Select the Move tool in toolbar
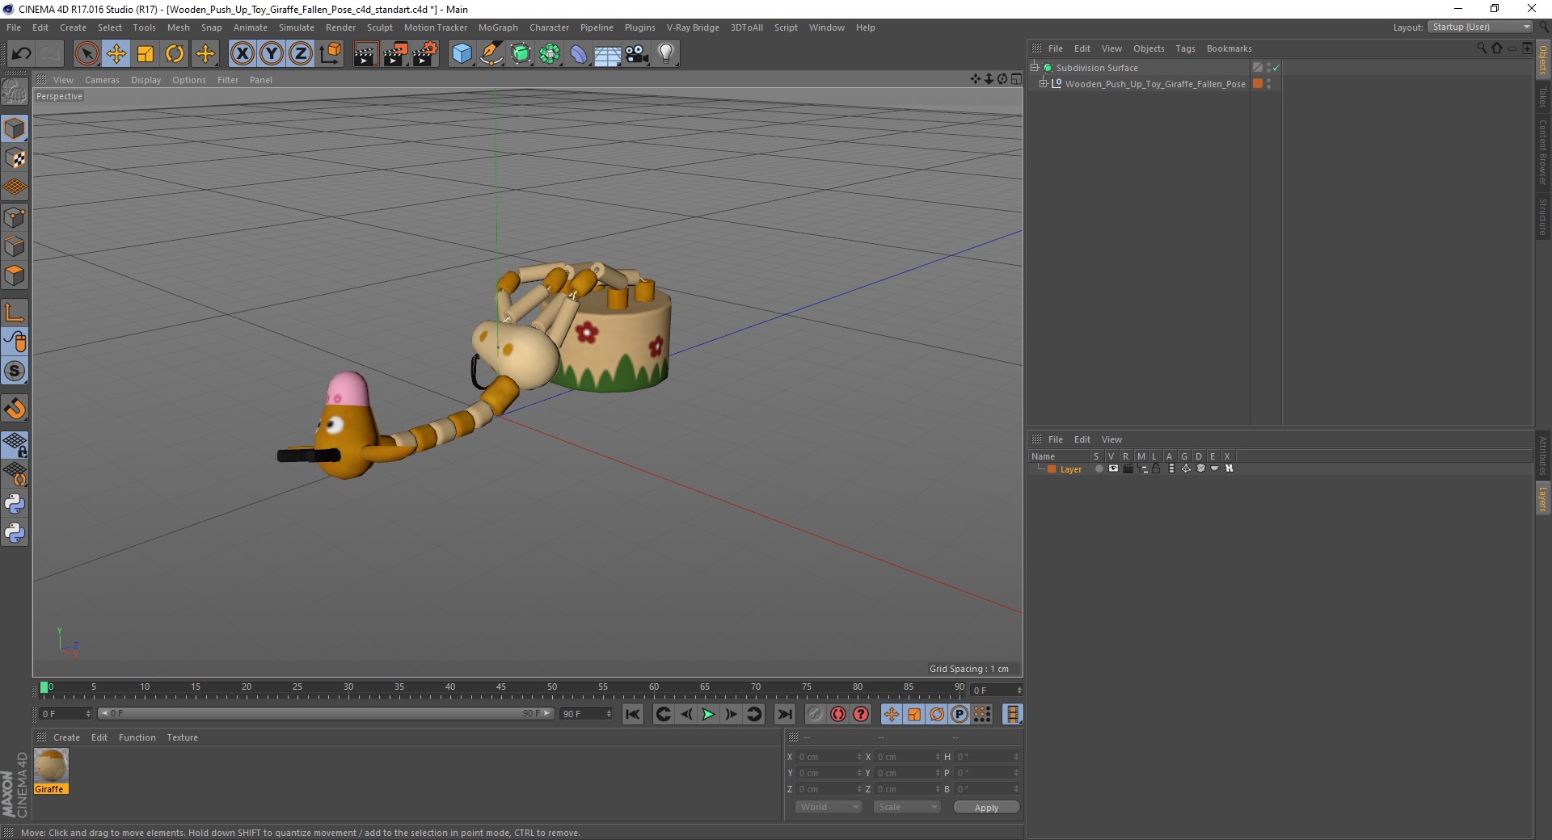The width and height of the screenshot is (1552, 840). [x=116, y=54]
